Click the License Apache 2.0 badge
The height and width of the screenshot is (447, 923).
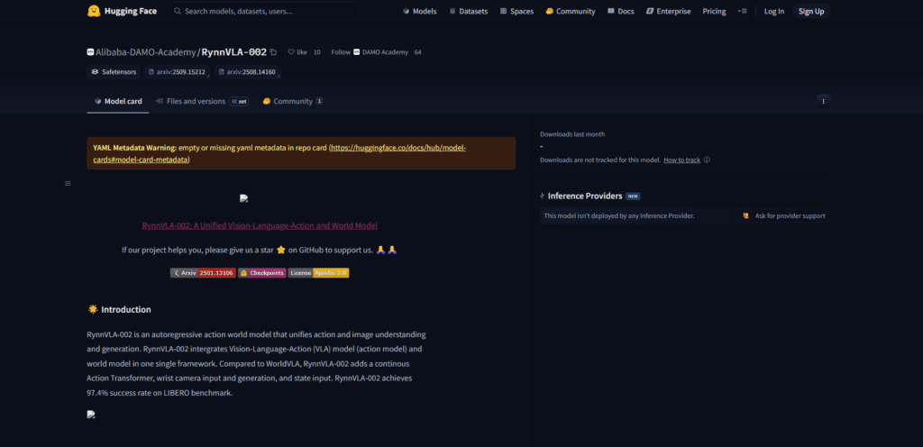point(318,273)
